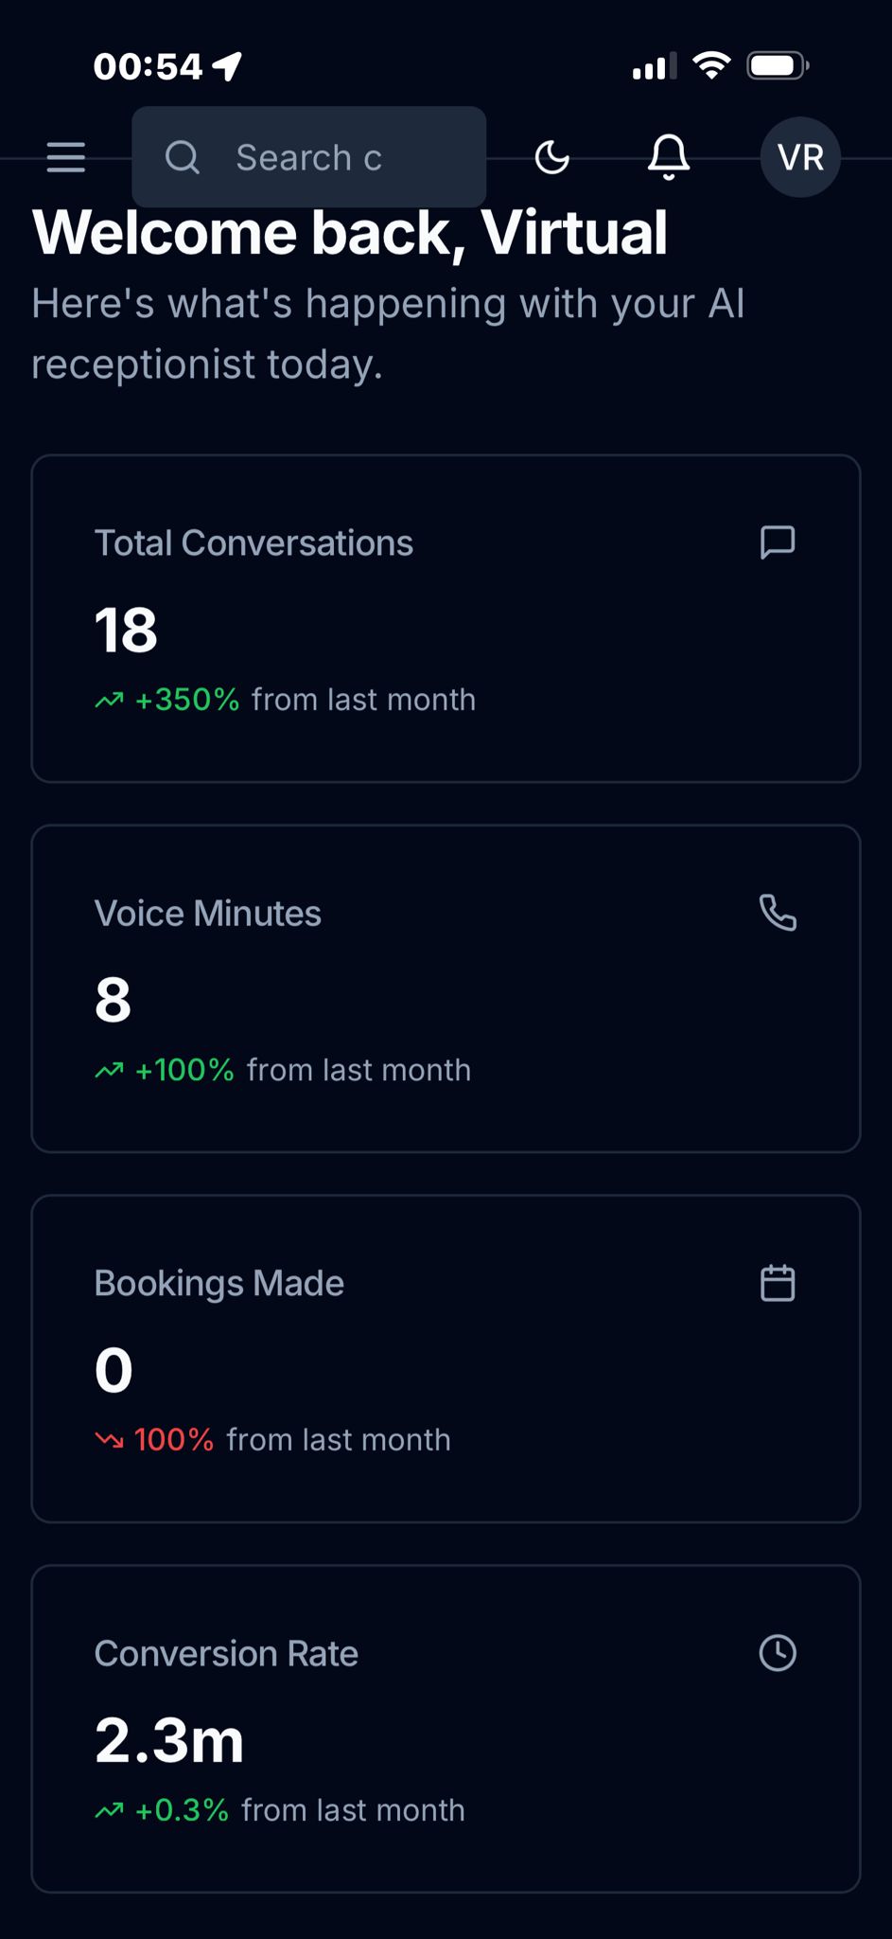Open the VR profile avatar menu
This screenshot has height=1939, width=892.
coord(800,157)
